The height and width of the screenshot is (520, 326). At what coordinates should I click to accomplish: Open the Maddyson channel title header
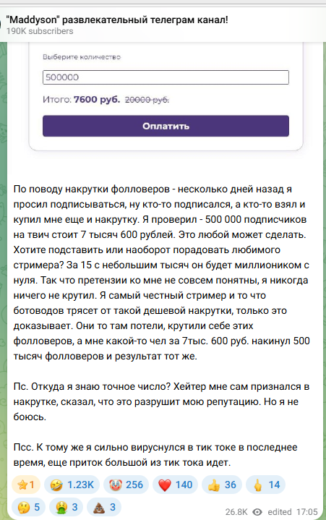coord(117,20)
